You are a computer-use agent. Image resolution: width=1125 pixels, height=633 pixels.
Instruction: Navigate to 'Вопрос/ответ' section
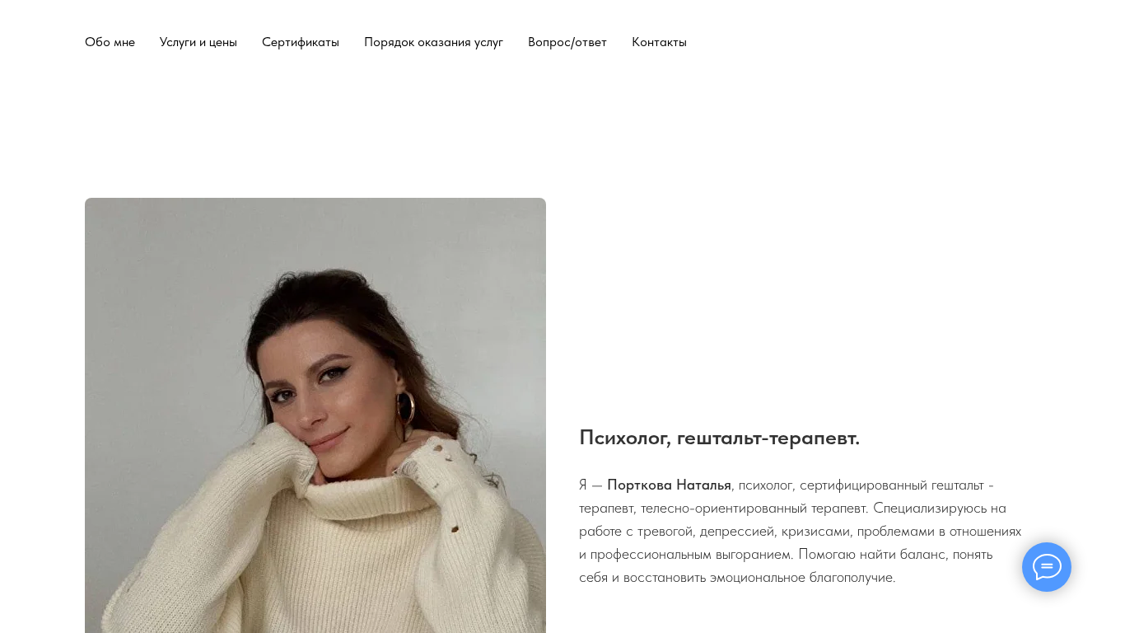(x=567, y=42)
